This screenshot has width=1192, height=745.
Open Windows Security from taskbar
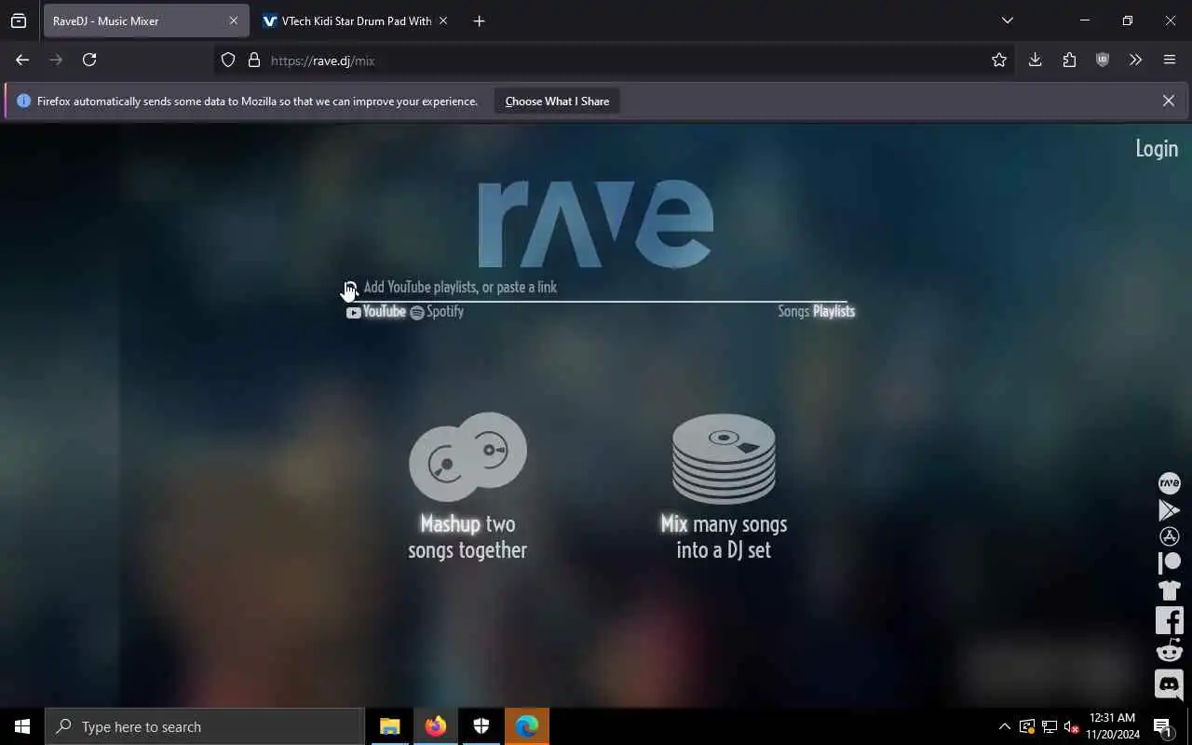pos(481,726)
